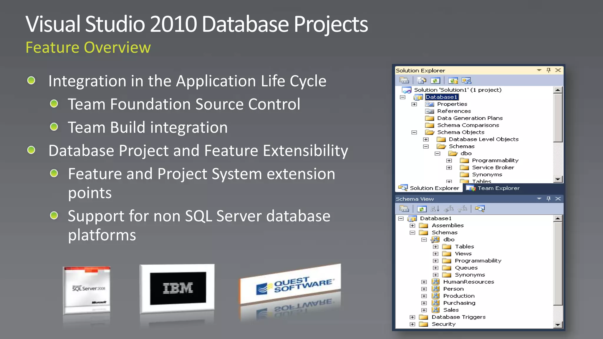Collapse the Schema Objects folder
Viewport: 603px width, 339px height.
[x=414, y=132]
